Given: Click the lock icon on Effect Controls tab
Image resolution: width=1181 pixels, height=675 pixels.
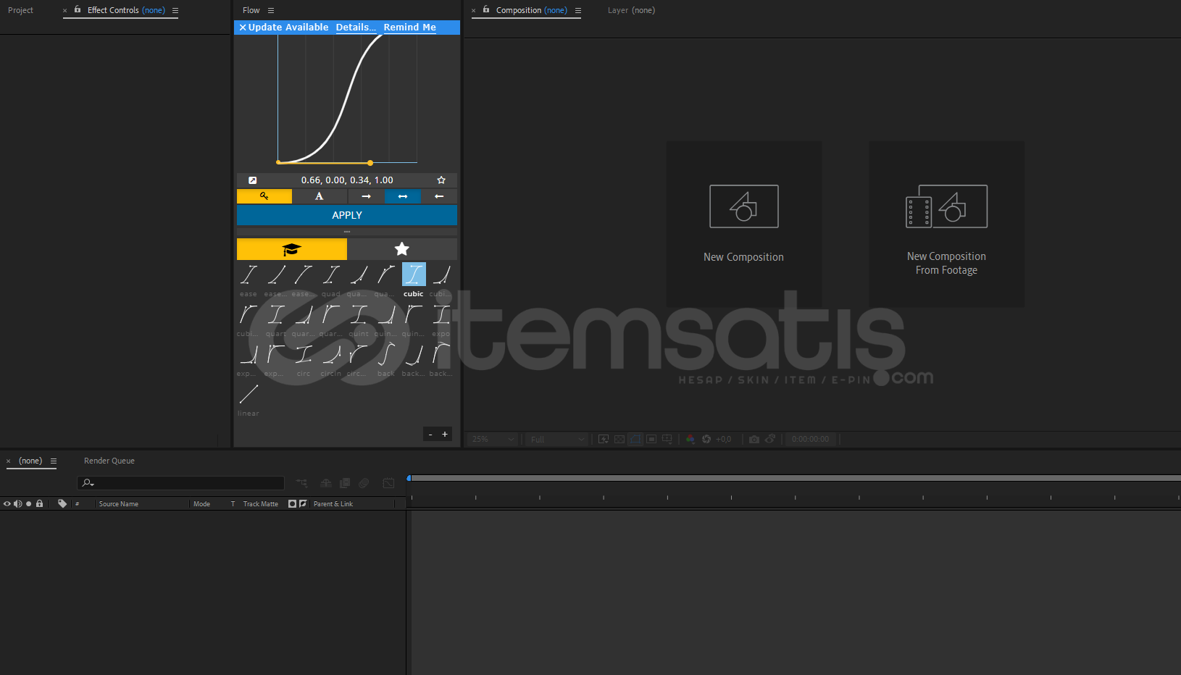Looking at the screenshot, I should pyautogui.click(x=78, y=9).
